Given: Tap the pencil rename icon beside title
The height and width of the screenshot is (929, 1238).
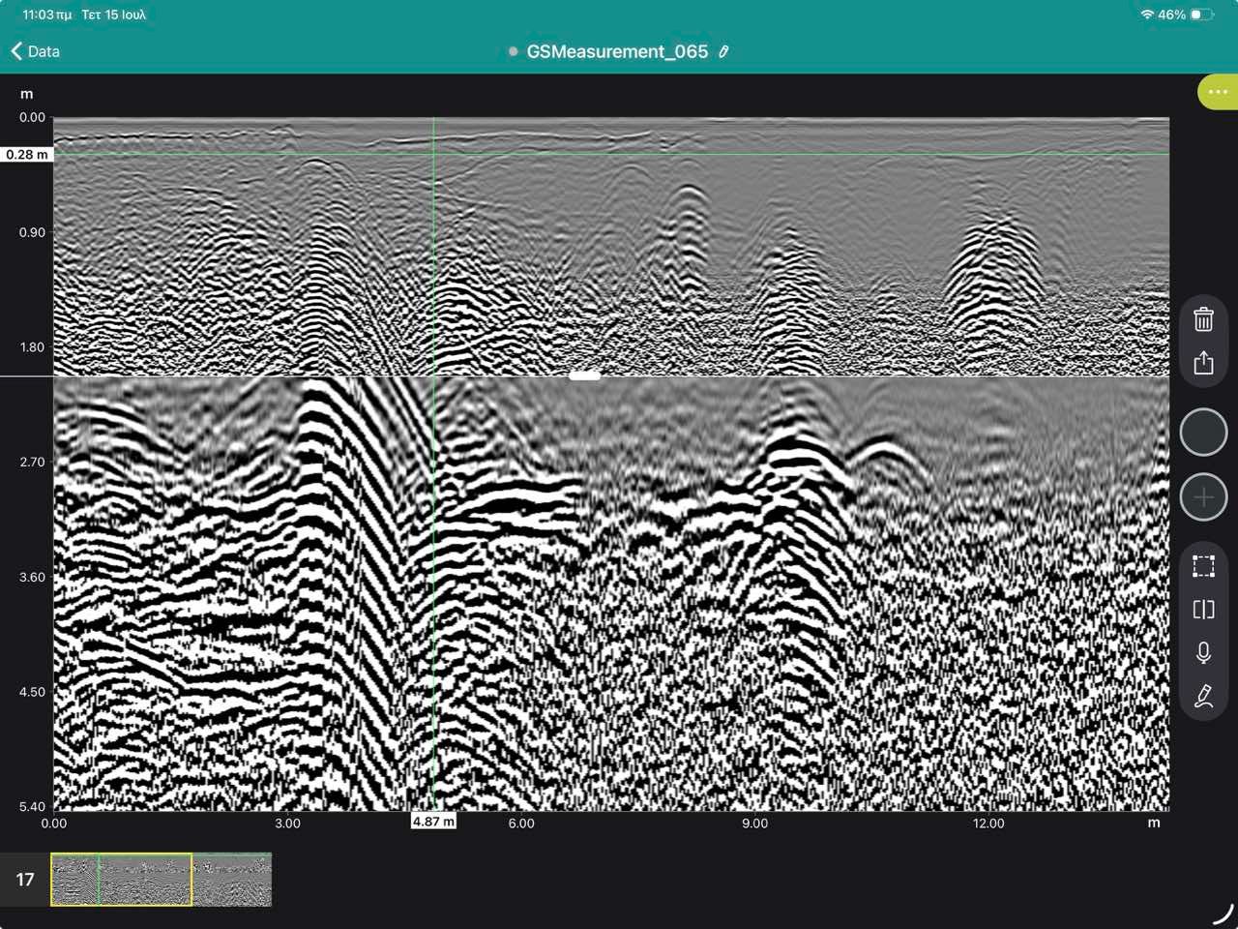Looking at the screenshot, I should point(723,51).
